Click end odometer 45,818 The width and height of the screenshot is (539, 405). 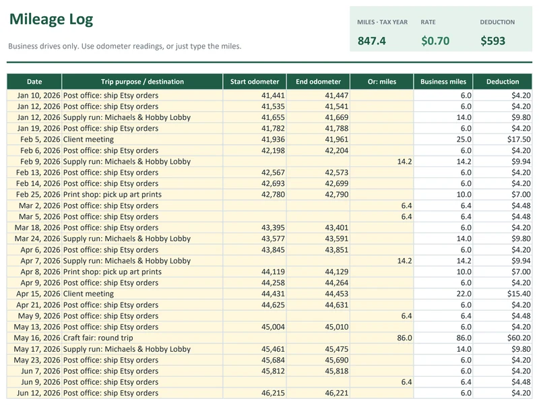(x=318, y=371)
